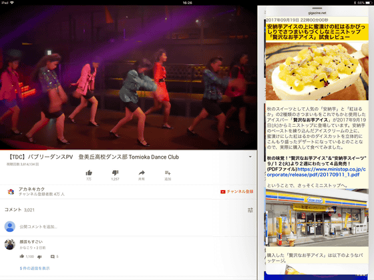Tap the thumbs down dislike icon under the video

[x=115, y=173]
